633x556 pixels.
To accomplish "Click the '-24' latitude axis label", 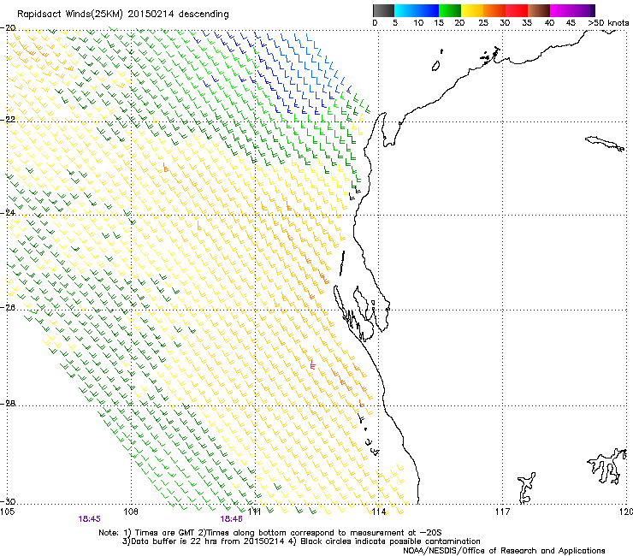I will (8, 213).
